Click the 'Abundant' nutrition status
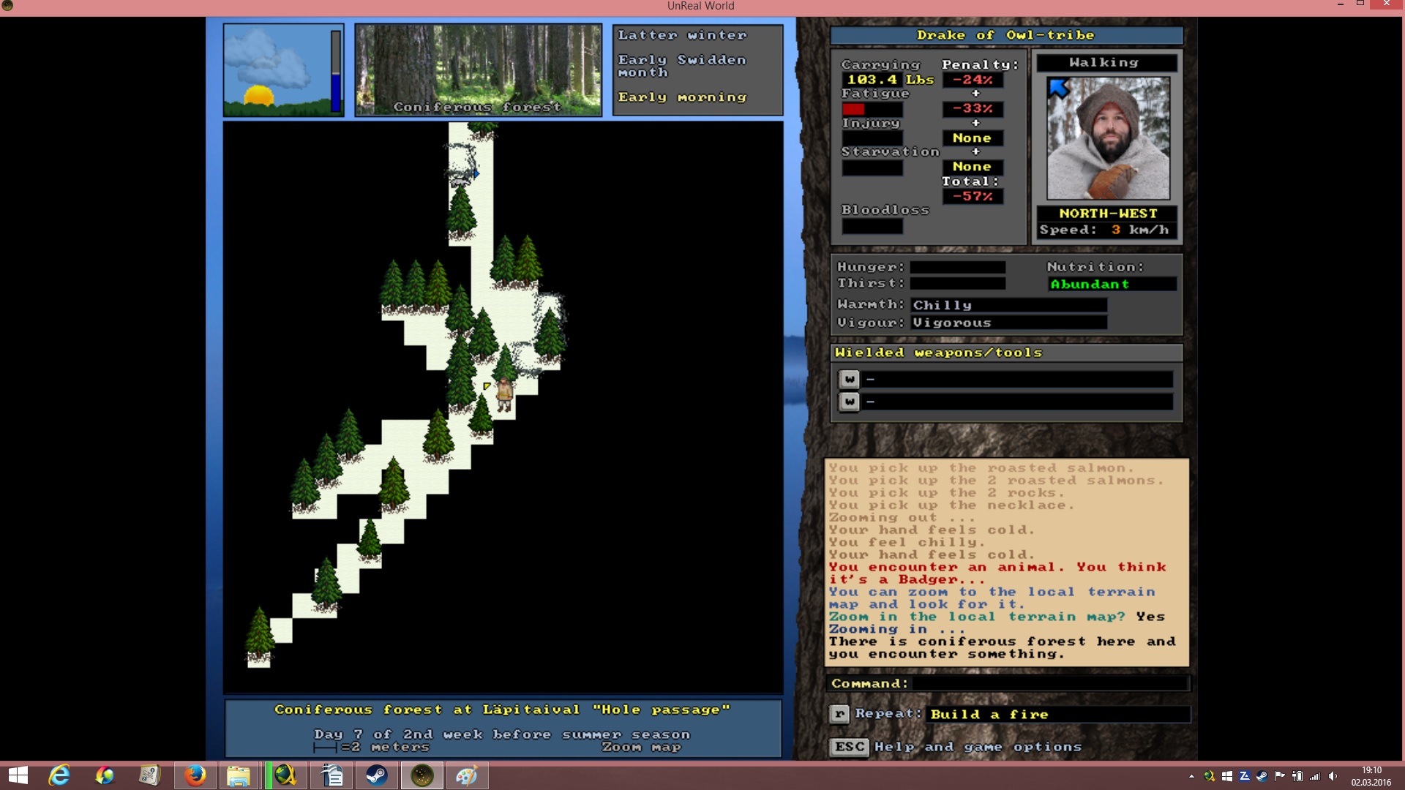The width and height of the screenshot is (1405, 790). [1112, 284]
